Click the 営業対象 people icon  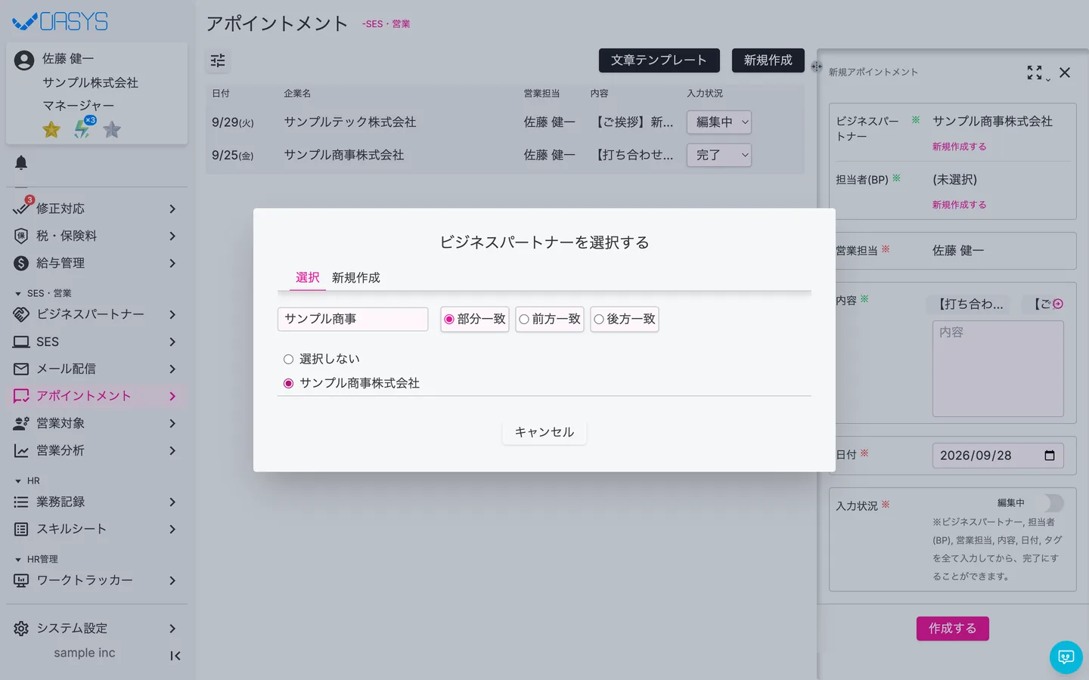click(x=21, y=423)
